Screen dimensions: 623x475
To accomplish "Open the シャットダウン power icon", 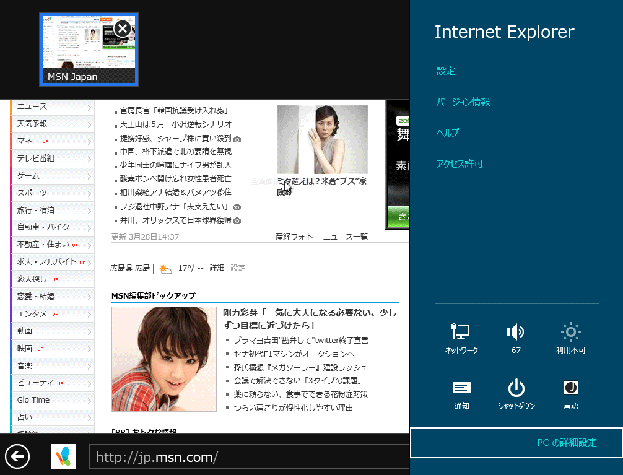I will [516, 394].
